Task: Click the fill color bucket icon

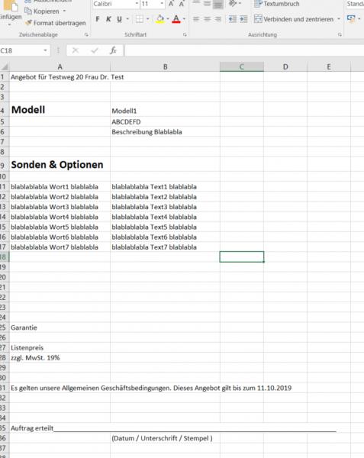Action: [x=159, y=19]
